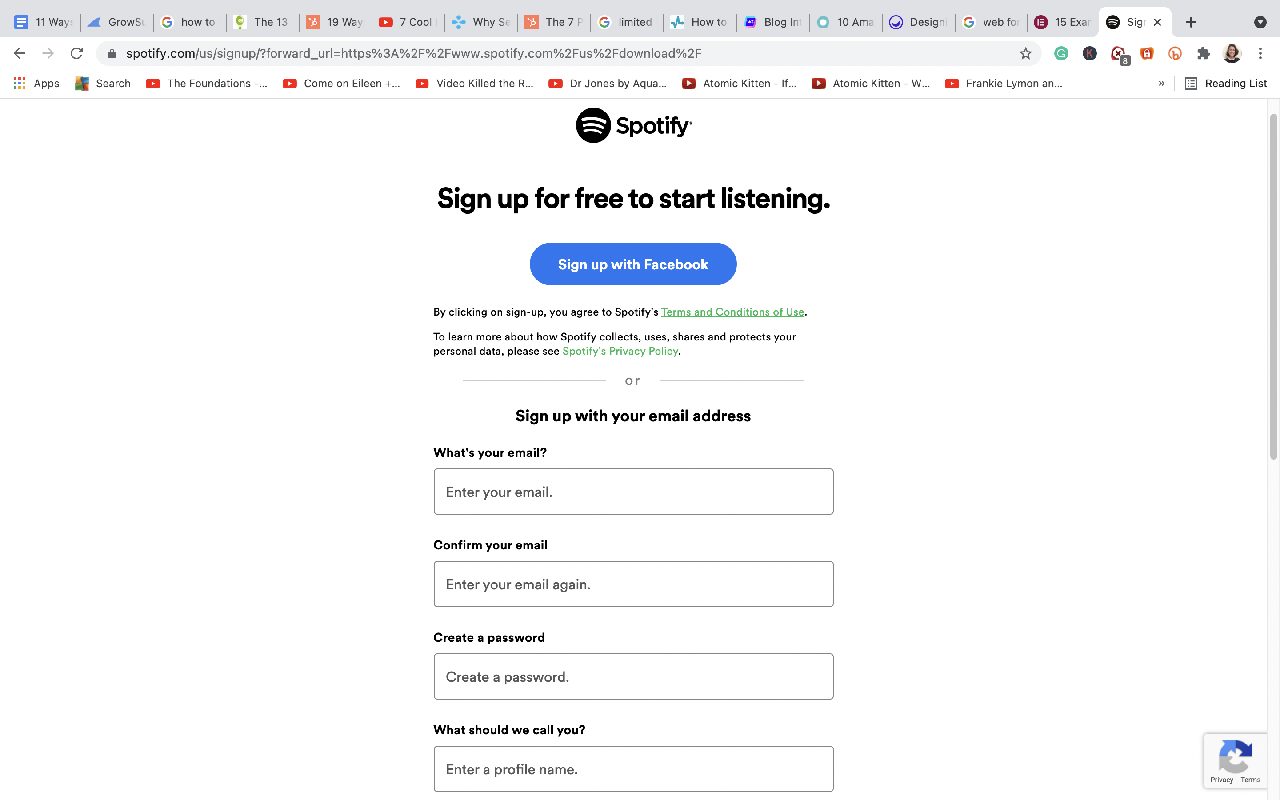The width and height of the screenshot is (1280, 800).
Task: Click the browser back navigation arrow
Action: point(18,53)
